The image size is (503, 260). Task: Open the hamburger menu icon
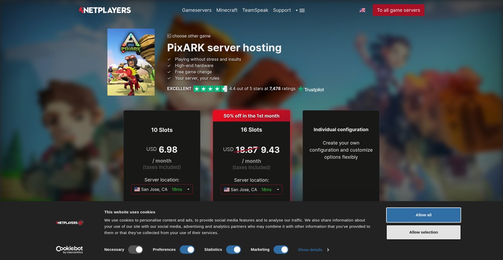click(x=302, y=10)
